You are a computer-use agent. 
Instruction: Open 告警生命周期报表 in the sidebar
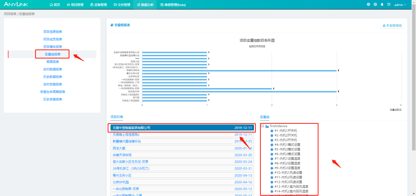(53, 92)
